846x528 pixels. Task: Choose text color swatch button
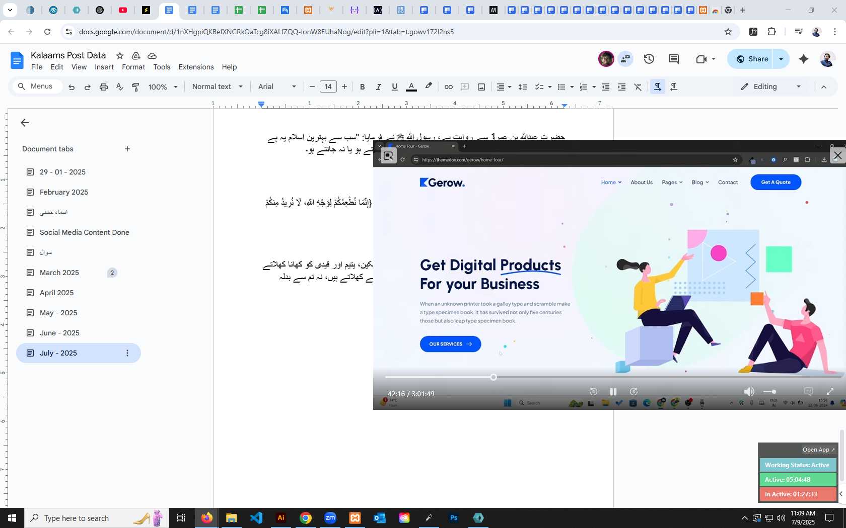(411, 87)
